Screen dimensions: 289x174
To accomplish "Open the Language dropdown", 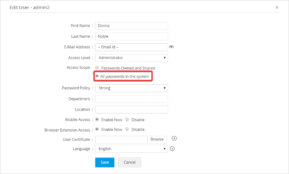I will click(132, 149).
